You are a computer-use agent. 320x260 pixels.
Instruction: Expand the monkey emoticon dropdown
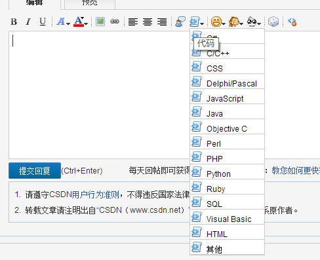click(235, 22)
